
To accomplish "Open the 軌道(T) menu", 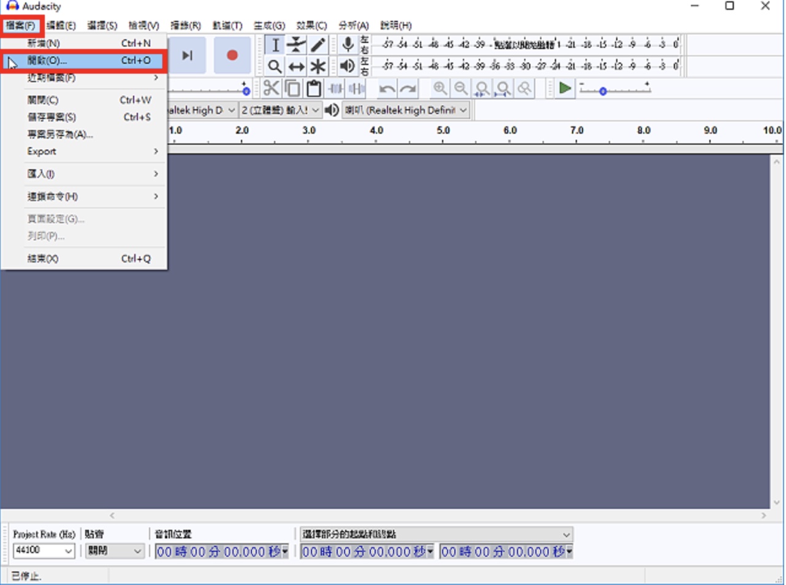I will [227, 26].
